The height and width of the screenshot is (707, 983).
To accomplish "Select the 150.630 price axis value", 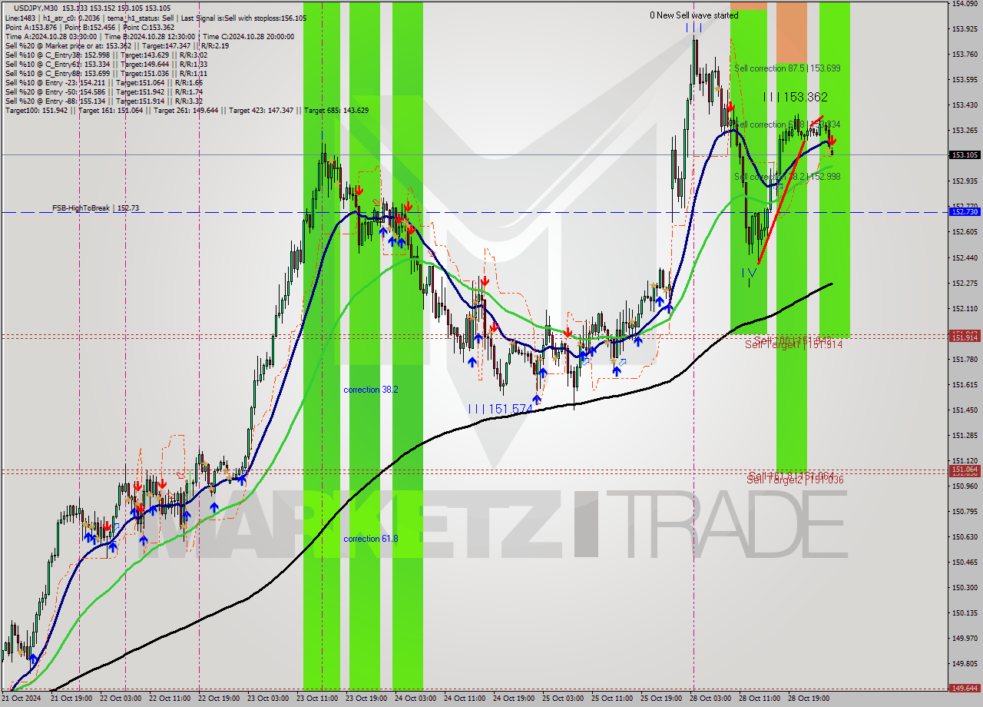I will click(x=965, y=536).
